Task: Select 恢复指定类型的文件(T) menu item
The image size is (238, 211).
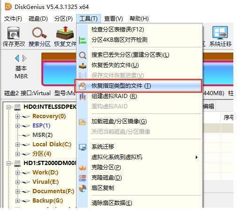Action: [138, 86]
